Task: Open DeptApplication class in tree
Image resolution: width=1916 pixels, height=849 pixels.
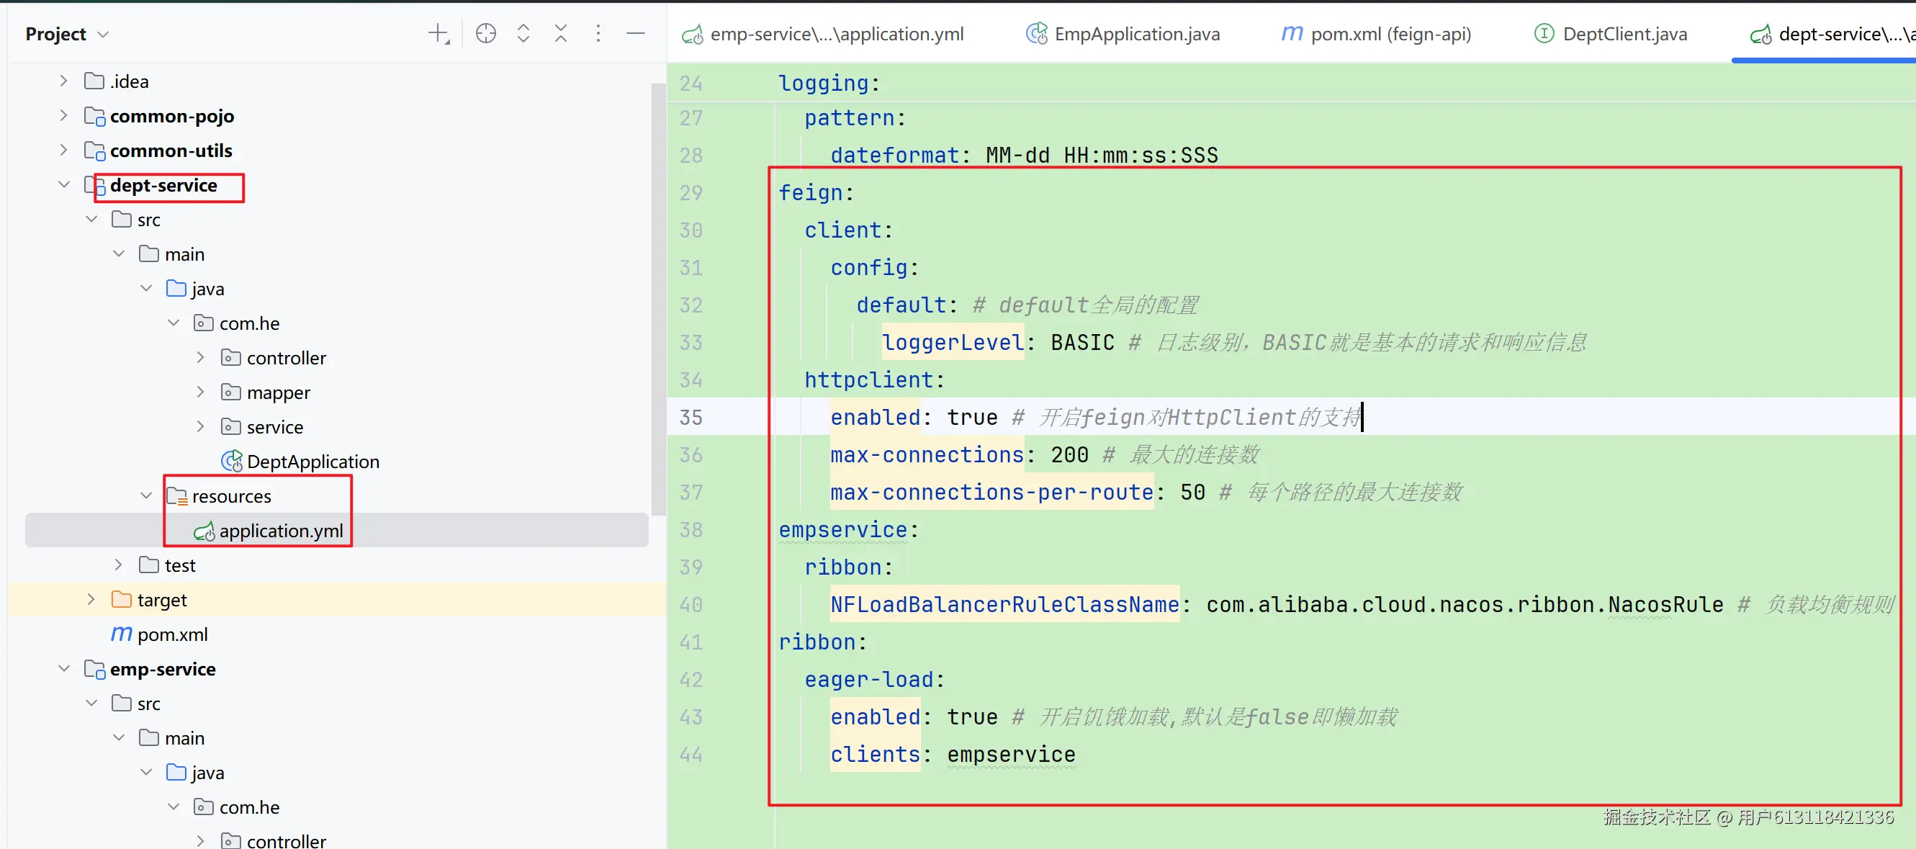Action: coord(312,462)
